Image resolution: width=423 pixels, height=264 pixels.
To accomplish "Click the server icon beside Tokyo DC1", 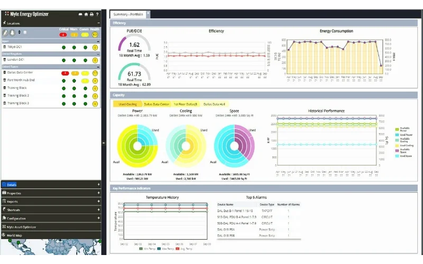I will [4, 47].
